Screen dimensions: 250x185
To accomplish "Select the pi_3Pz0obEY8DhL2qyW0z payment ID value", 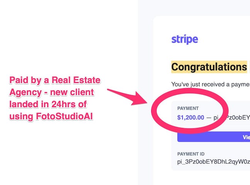I will 213,162.
